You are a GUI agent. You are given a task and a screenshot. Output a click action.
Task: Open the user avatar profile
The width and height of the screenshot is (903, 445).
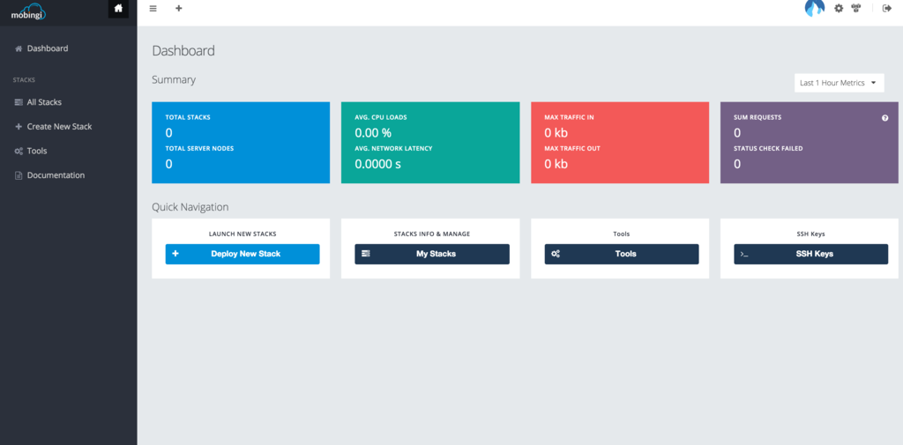coord(814,8)
